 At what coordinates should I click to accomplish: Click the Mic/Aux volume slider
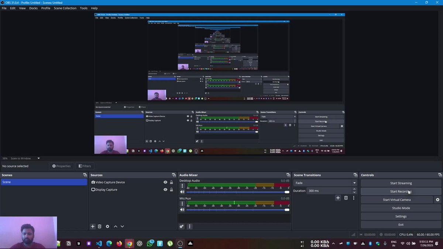click(238, 210)
